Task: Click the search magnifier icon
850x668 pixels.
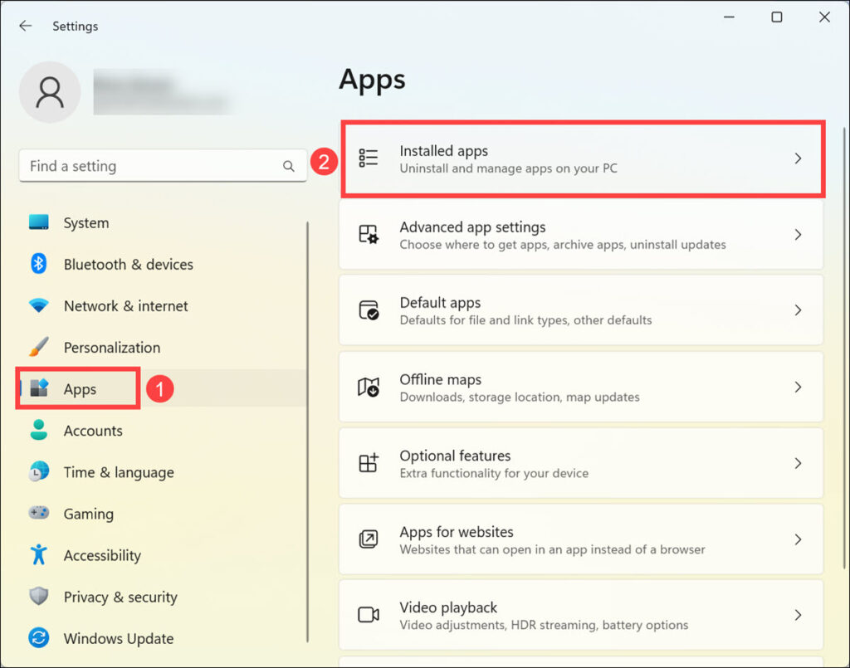Action: click(288, 166)
